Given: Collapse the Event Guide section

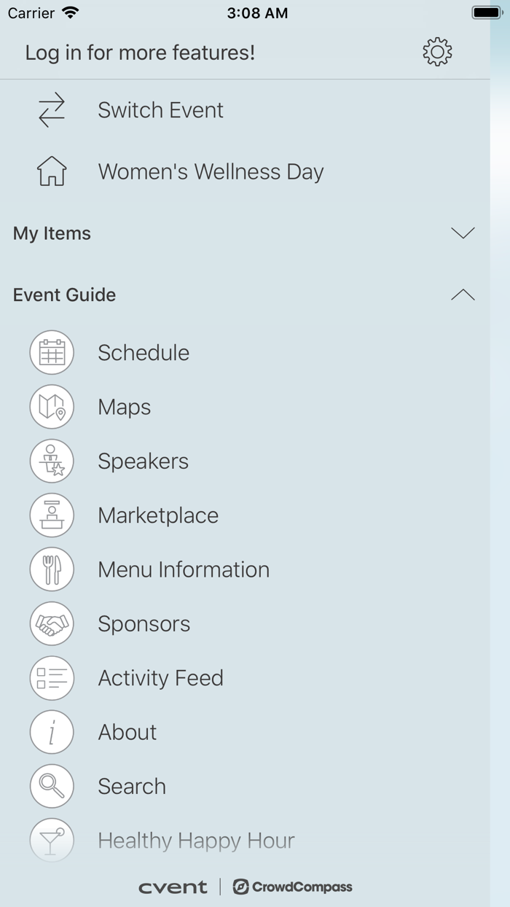Looking at the screenshot, I should (463, 295).
